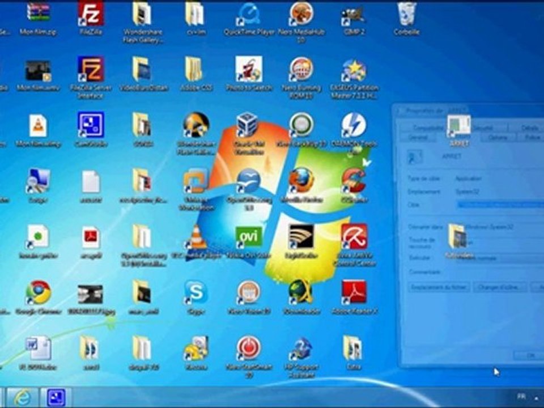
Task: Switch to the Sécurité tab
Action: tap(489, 128)
